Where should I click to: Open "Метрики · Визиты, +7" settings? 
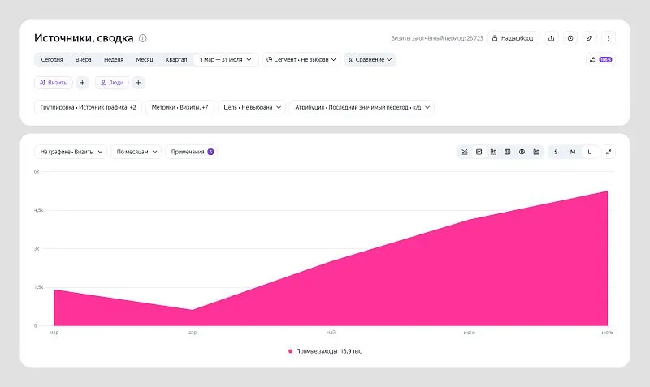coord(180,107)
